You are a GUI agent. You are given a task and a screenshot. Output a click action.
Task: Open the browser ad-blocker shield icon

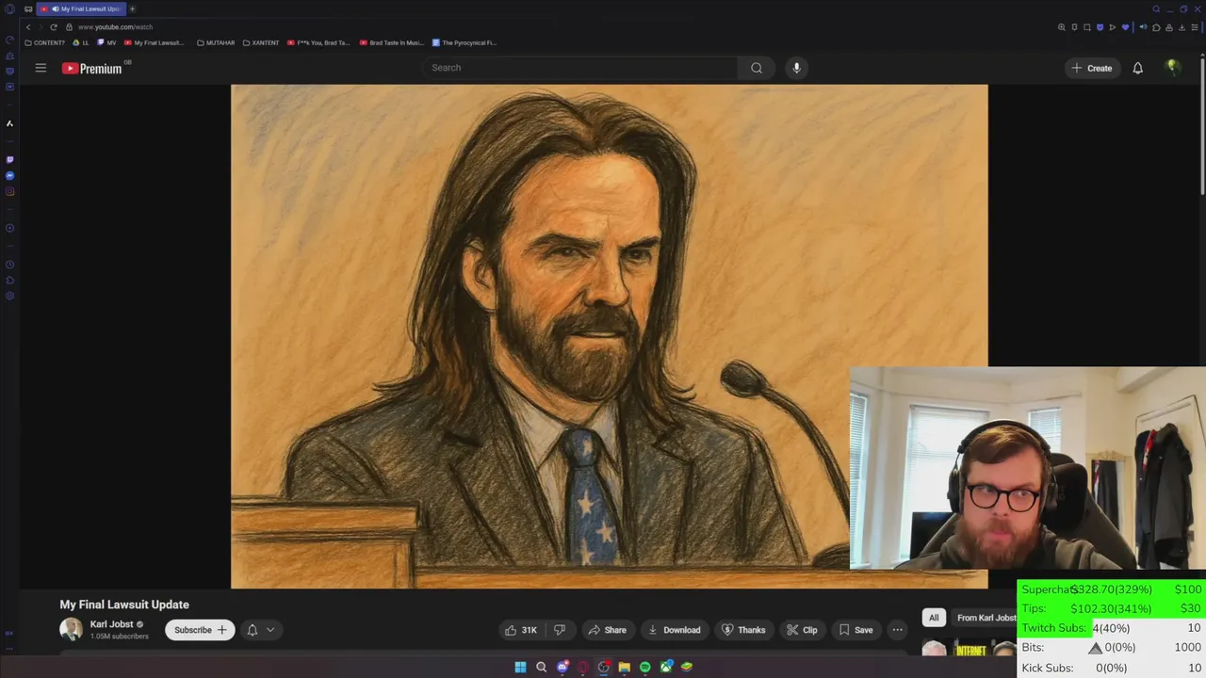[x=1100, y=27]
